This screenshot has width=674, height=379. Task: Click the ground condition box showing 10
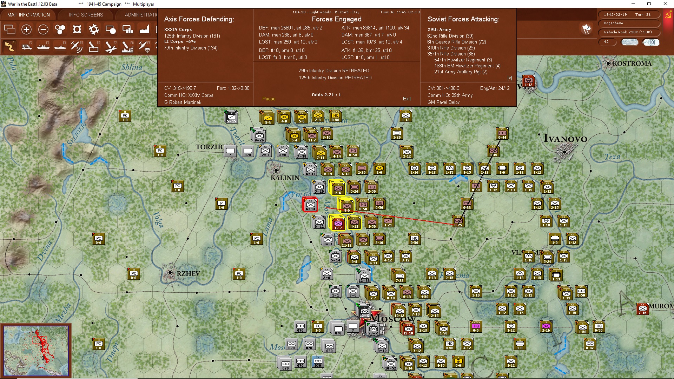(x=651, y=42)
